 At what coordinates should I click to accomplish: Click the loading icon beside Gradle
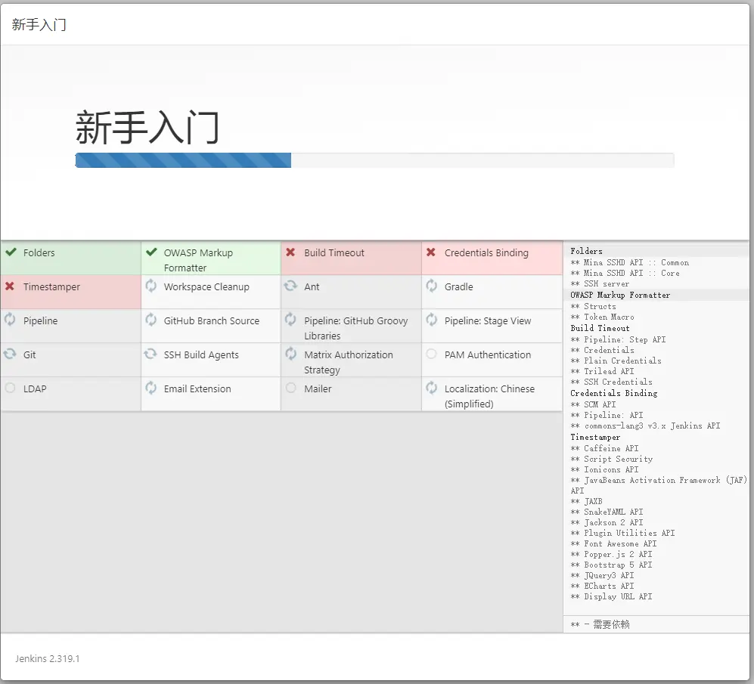pos(430,287)
